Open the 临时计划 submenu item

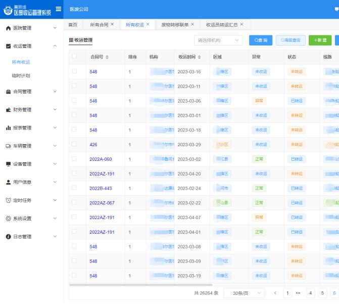tap(21, 75)
